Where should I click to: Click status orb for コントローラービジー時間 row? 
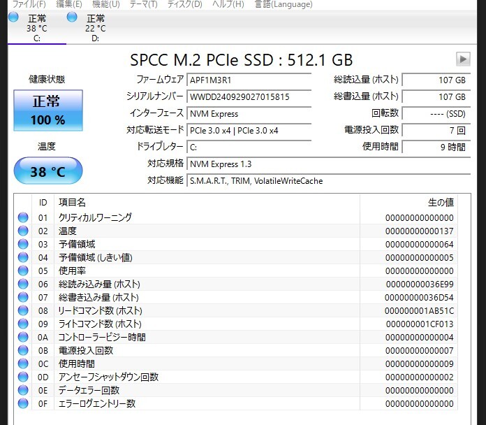(23, 337)
